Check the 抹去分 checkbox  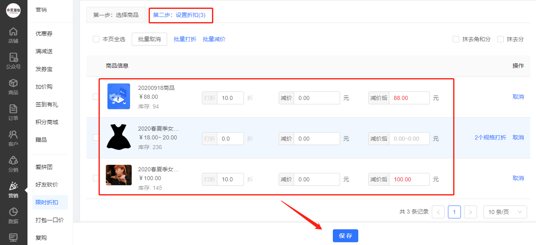coord(500,39)
